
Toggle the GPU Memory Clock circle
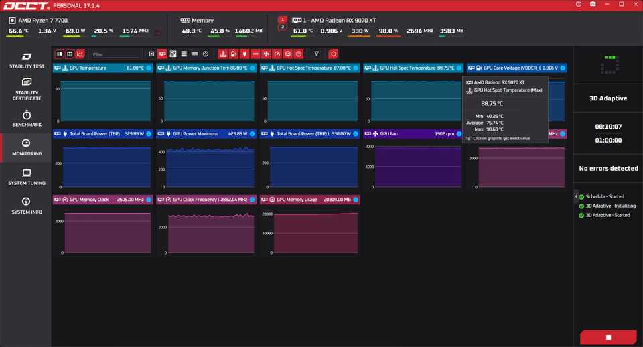click(149, 200)
